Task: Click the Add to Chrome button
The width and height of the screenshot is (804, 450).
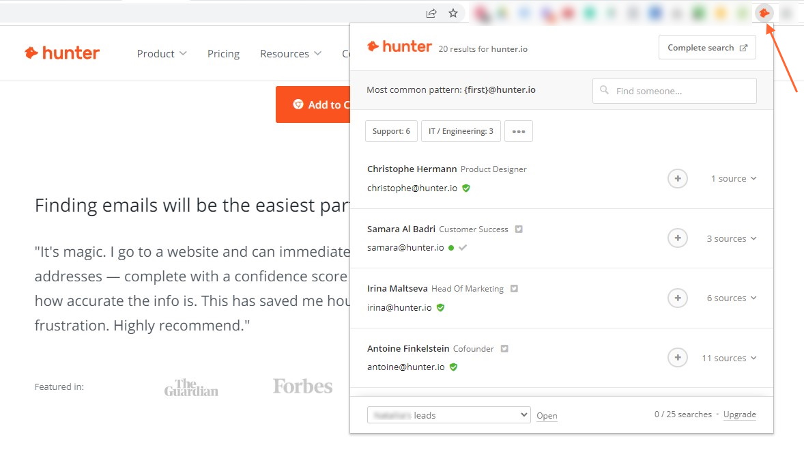Action: (x=313, y=104)
